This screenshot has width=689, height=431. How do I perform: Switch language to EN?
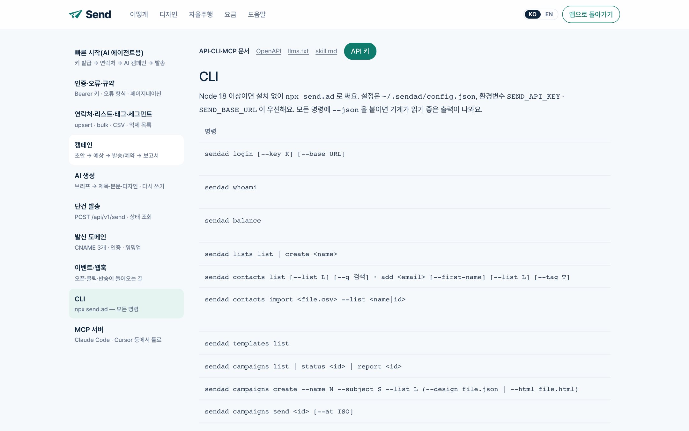coord(549,14)
